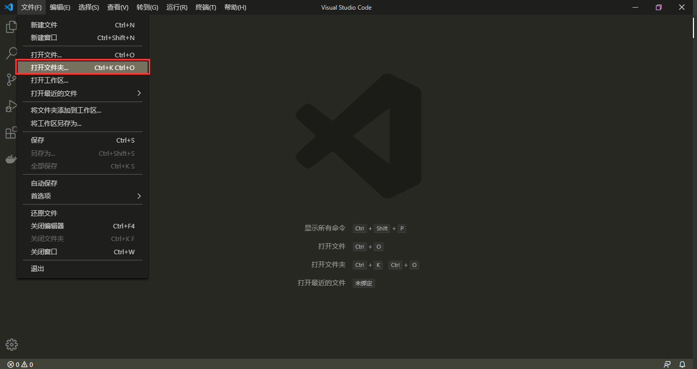
Task: Click the 打开文件 hint on welcome screen
Action: pyautogui.click(x=332, y=247)
